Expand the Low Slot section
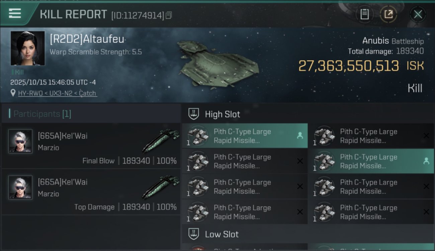 pyautogui.click(x=222, y=234)
